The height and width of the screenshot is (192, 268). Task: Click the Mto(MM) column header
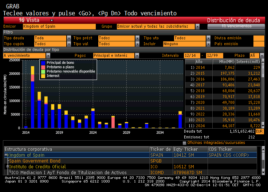pos(224,62)
